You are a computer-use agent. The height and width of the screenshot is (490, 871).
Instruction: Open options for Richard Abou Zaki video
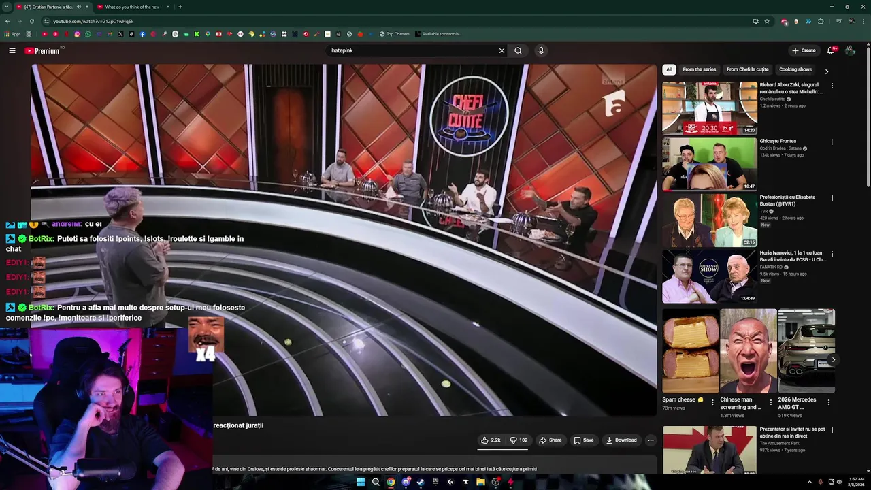[x=832, y=86]
